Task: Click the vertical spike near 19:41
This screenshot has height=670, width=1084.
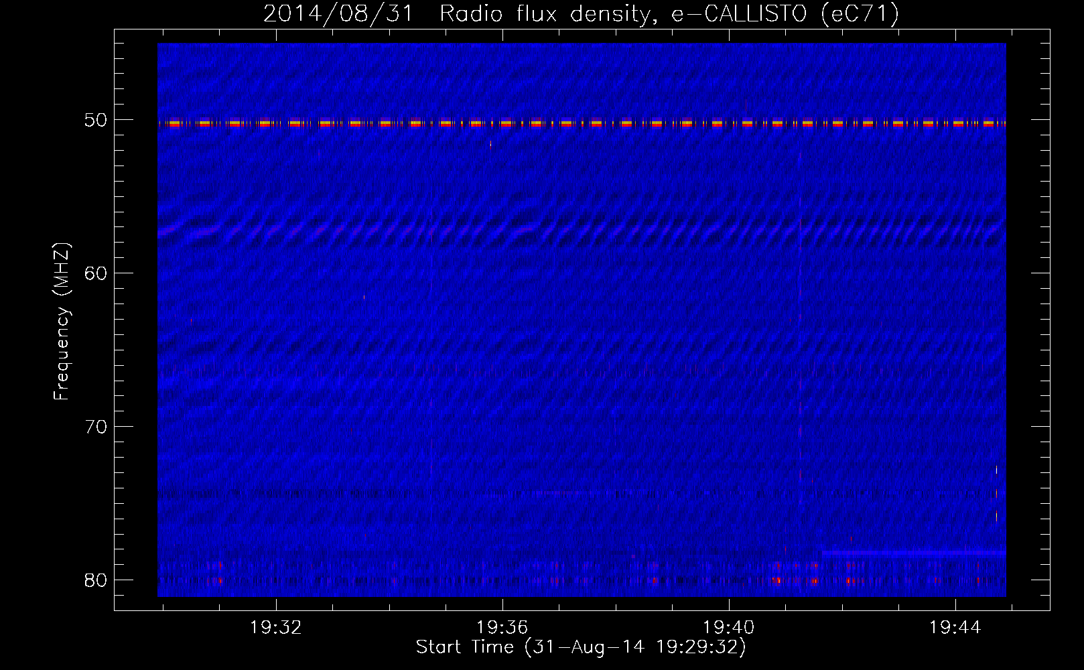Action: point(800,315)
